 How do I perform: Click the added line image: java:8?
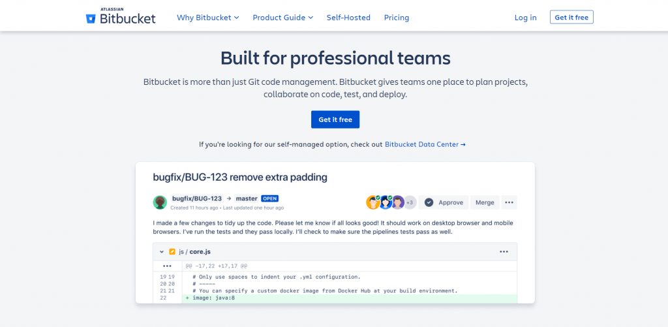tap(350, 298)
